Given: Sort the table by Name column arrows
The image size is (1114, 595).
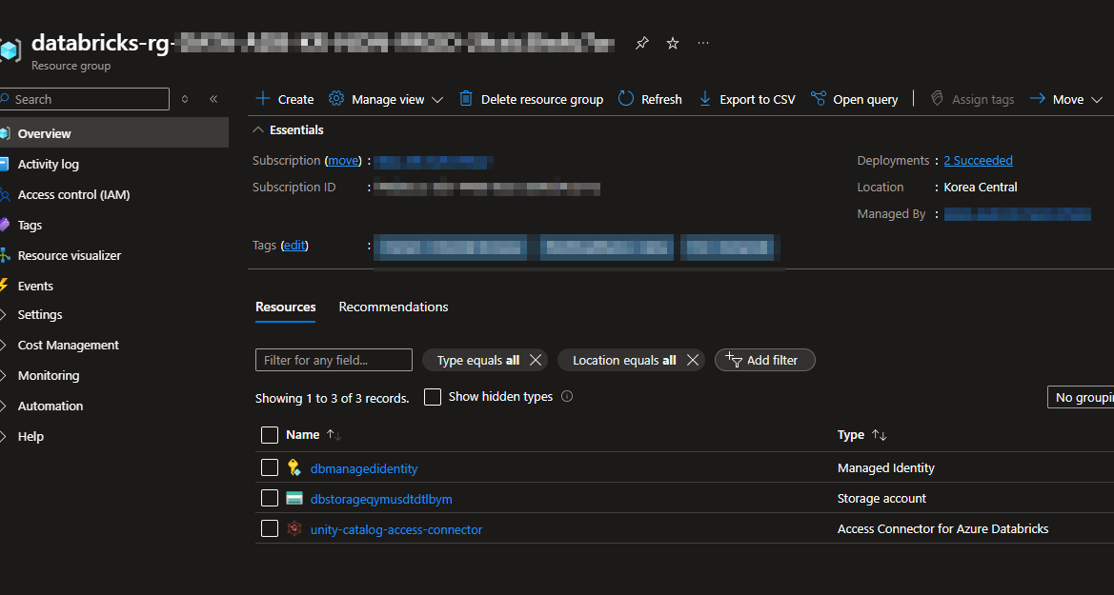Looking at the screenshot, I should tap(334, 434).
